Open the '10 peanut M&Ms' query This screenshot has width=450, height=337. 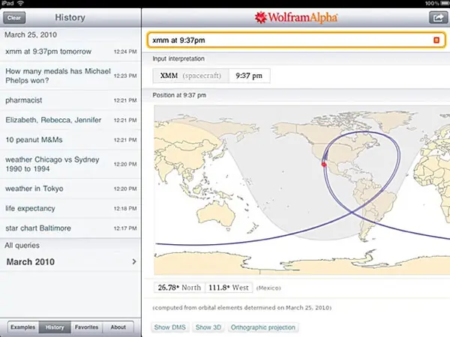(70, 140)
